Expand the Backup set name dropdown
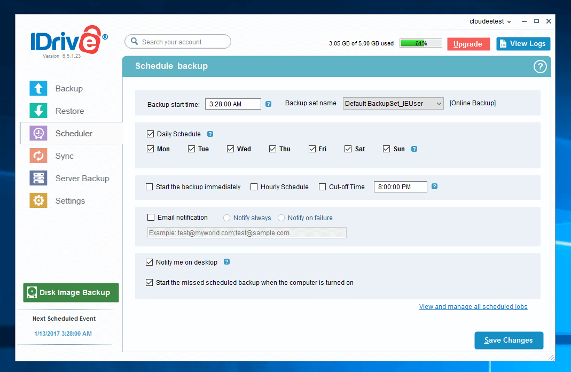This screenshot has height=372, width=571. coord(393,104)
